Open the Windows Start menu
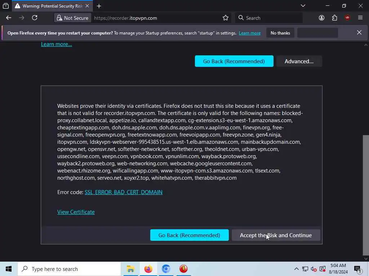 pyautogui.click(x=9, y=269)
